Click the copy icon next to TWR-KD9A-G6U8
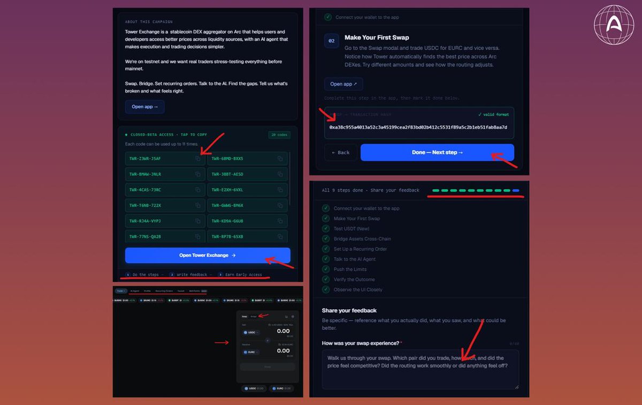The height and width of the screenshot is (405, 642). coord(280,221)
